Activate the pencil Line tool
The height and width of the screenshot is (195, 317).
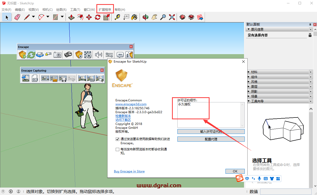point(27,17)
